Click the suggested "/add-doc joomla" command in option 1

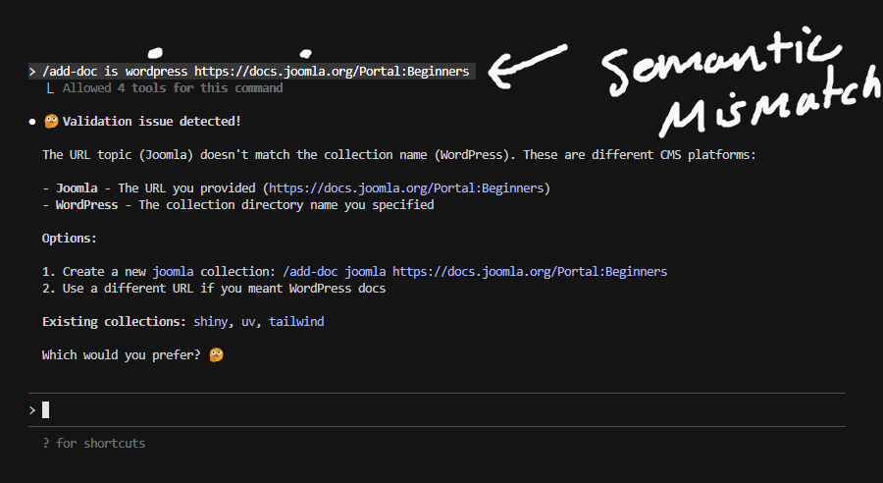pos(334,271)
